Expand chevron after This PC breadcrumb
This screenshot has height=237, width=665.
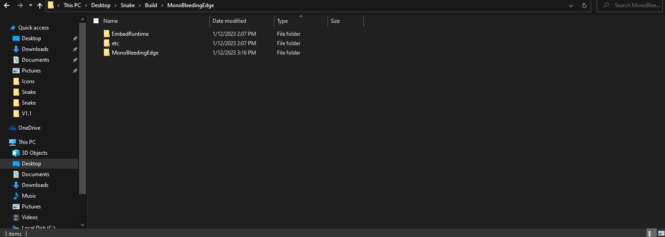pos(86,5)
